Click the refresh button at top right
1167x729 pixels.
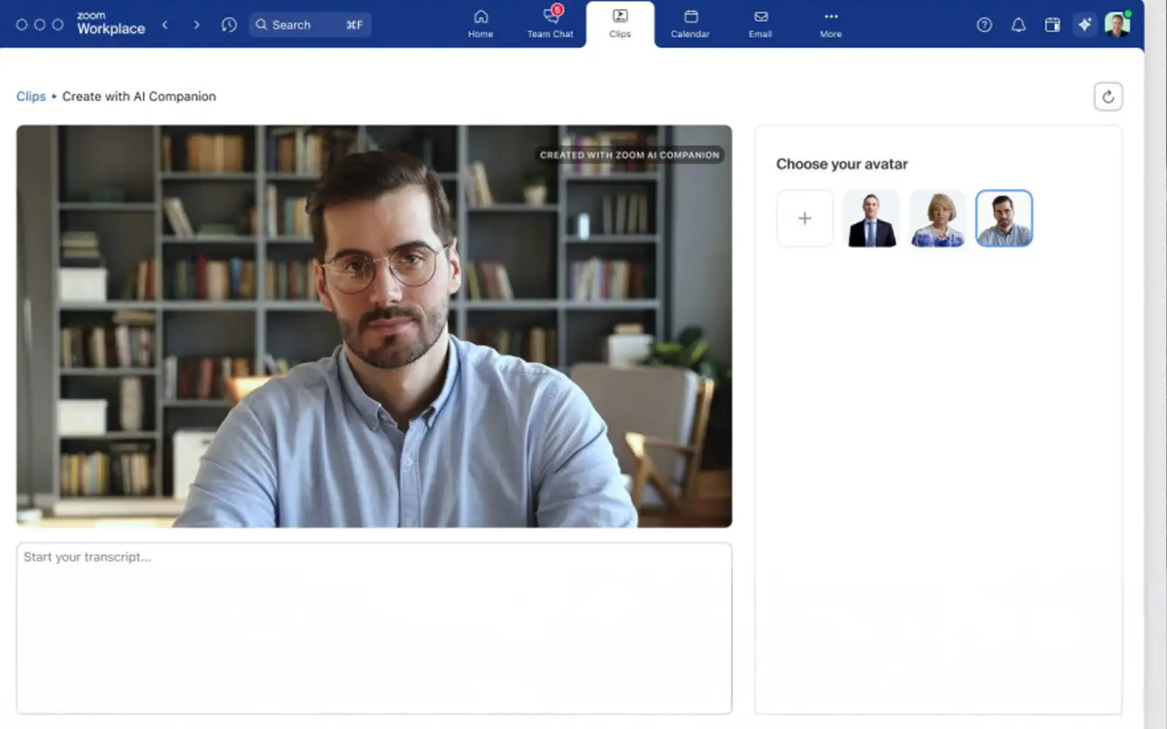click(x=1108, y=96)
